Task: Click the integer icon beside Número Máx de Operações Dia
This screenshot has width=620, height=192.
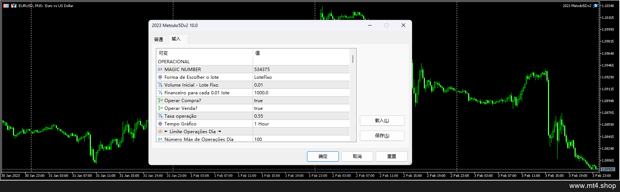Action: pos(160,139)
